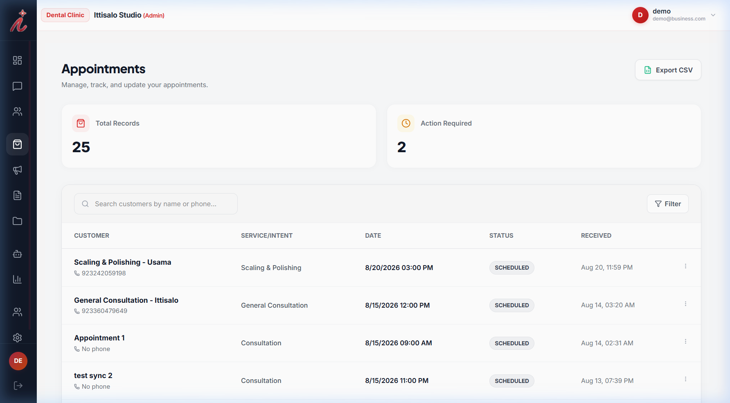730x403 pixels.
Task: Click the RECEIVED column header
Action: point(596,236)
